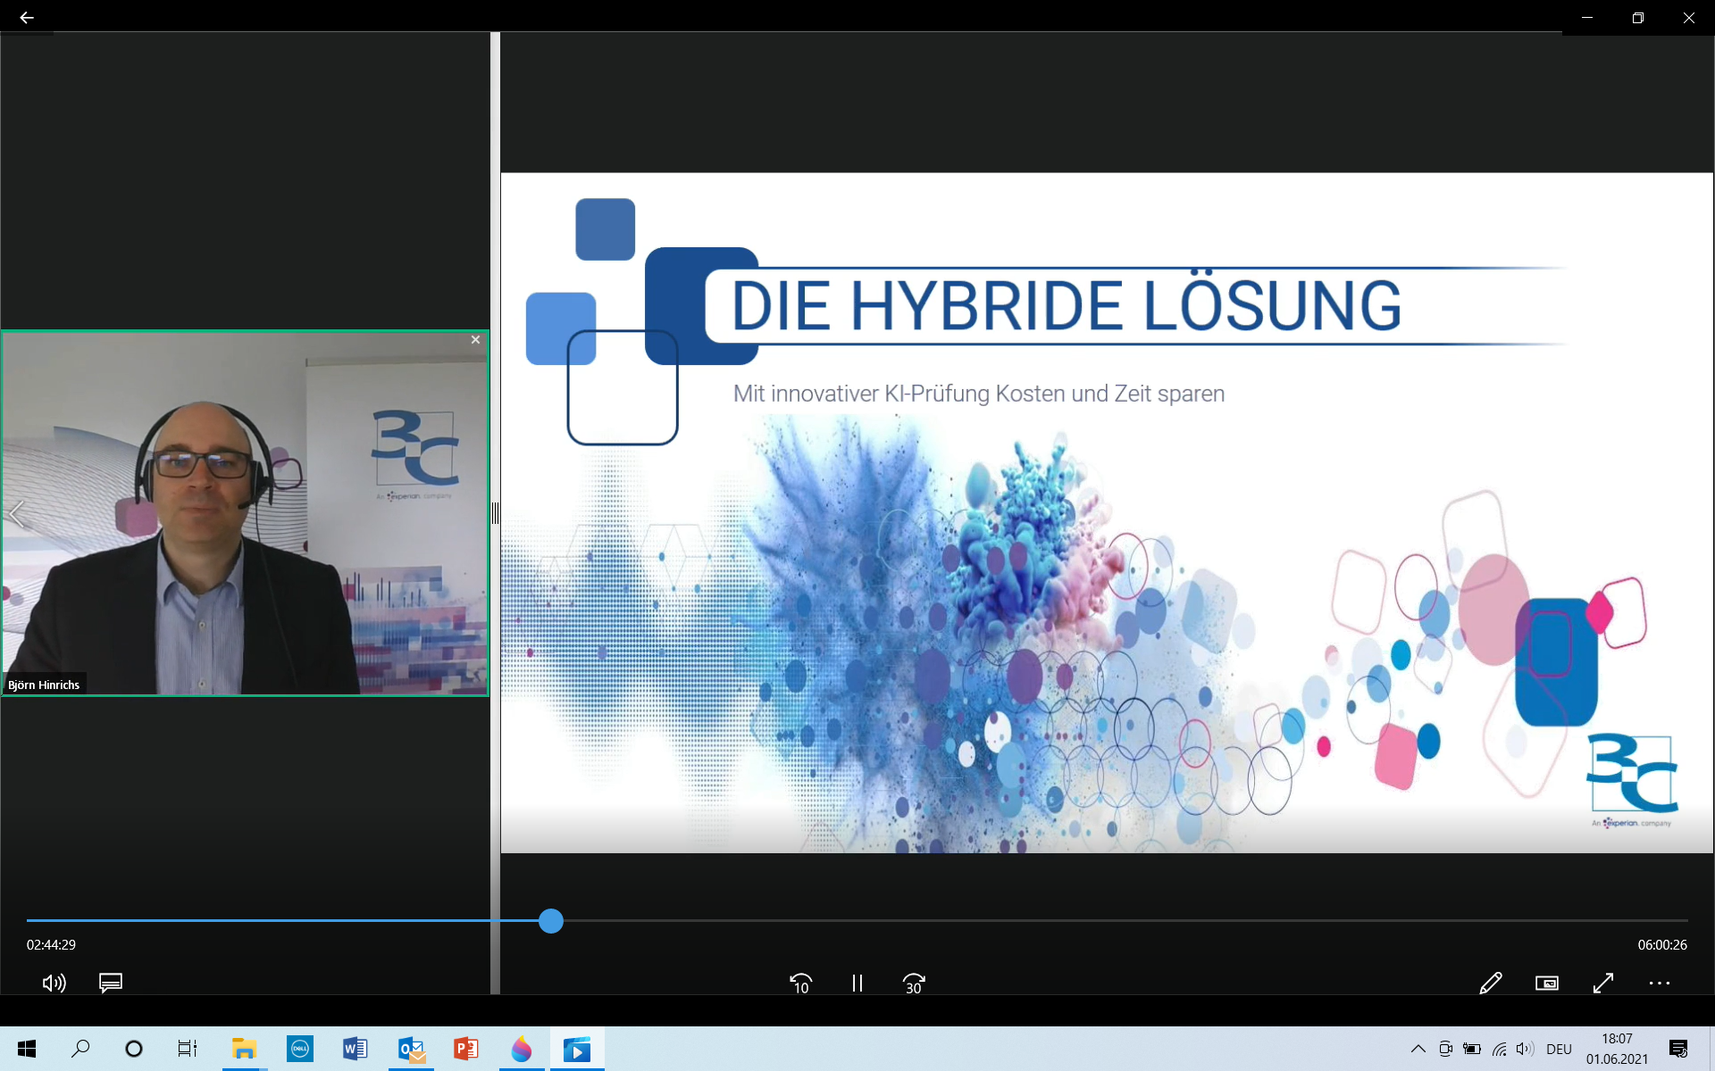Click the pencil edit icon
The image size is (1715, 1071).
tap(1490, 983)
